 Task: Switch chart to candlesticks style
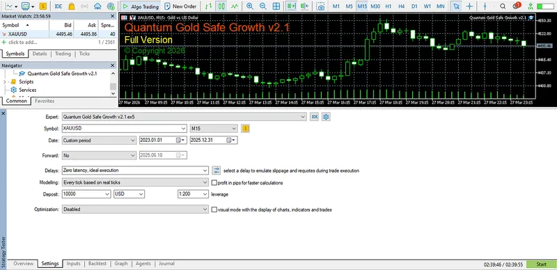[x=221, y=6]
